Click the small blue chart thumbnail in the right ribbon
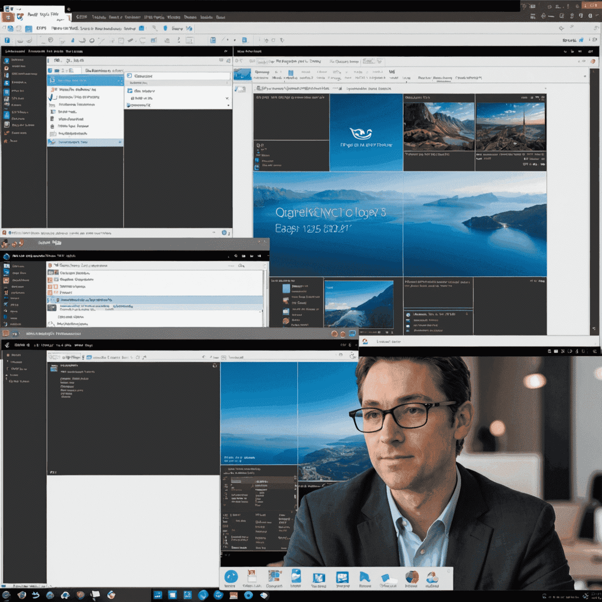This screenshot has width=602, height=602. pos(242,74)
